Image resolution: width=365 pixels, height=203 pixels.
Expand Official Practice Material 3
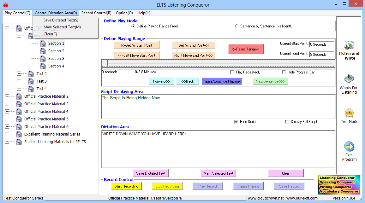coord(7,104)
